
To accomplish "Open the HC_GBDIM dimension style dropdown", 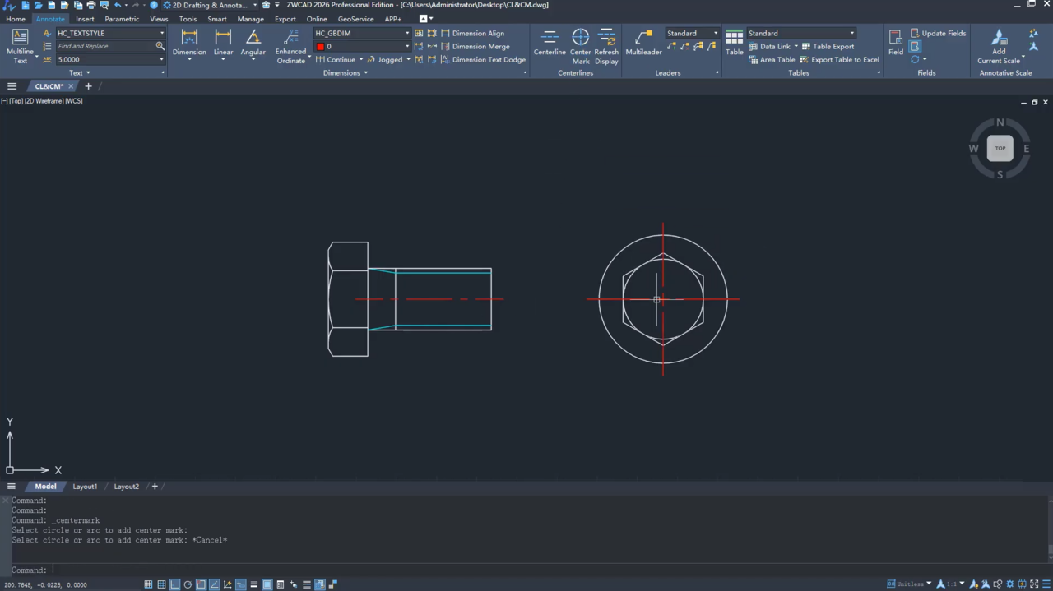I will pyautogui.click(x=406, y=34).
